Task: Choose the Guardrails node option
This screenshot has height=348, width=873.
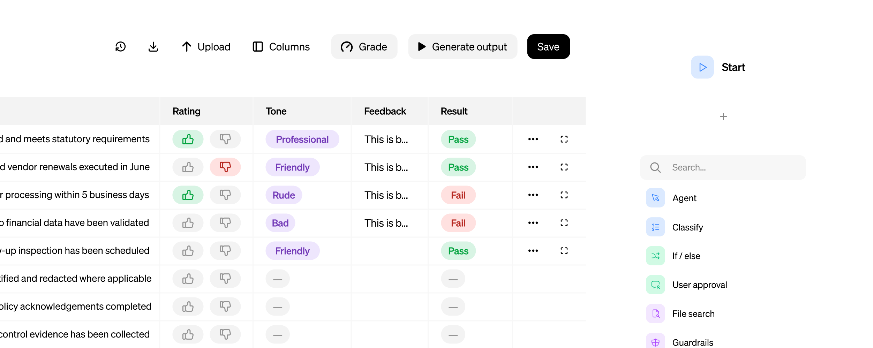Action: [x=692, y=342]
